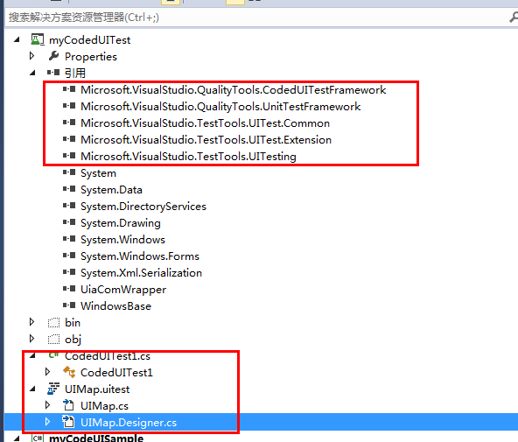Select the TestTools.UITesting reference
The width and height of the screenshot is (518, 442).
(x=188, y=157)
